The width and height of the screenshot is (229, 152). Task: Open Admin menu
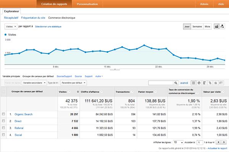coord(204,4)
